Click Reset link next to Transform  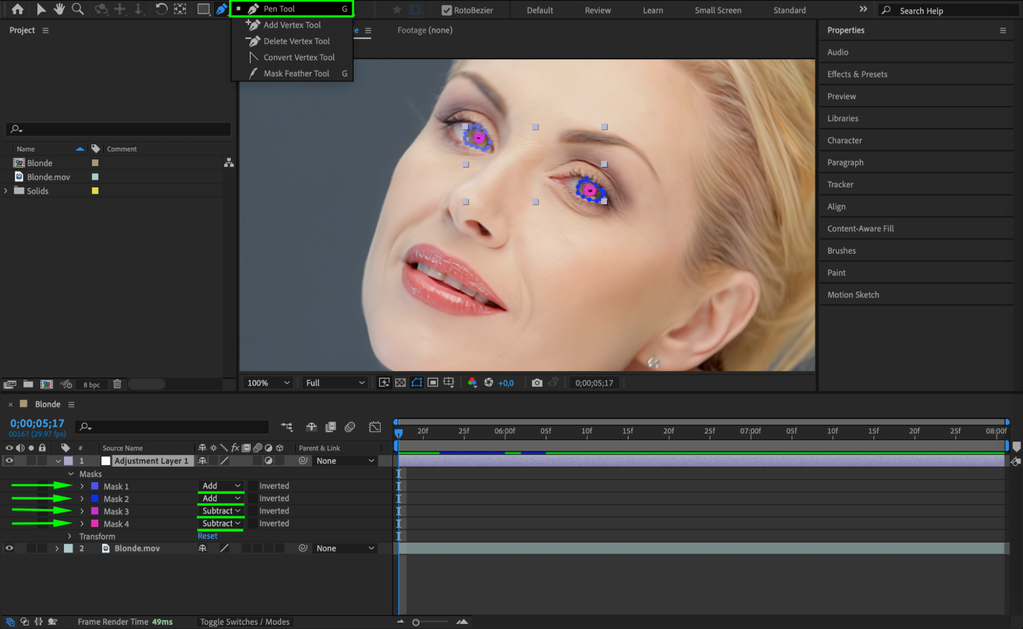click(x=207, y=536)
